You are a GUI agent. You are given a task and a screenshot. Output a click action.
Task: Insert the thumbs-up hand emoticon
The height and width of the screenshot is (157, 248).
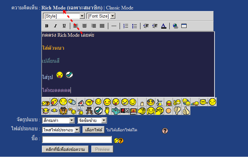pos(186,111)
